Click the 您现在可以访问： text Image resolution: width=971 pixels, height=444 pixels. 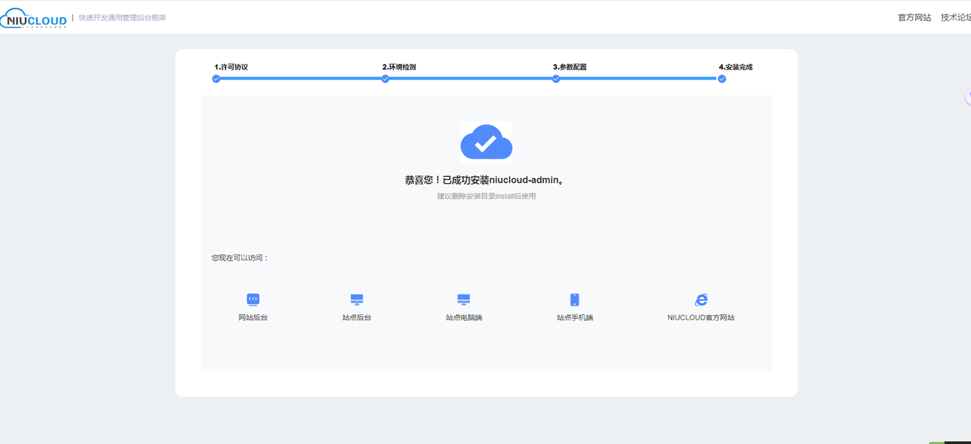click(x=240, y=258)
